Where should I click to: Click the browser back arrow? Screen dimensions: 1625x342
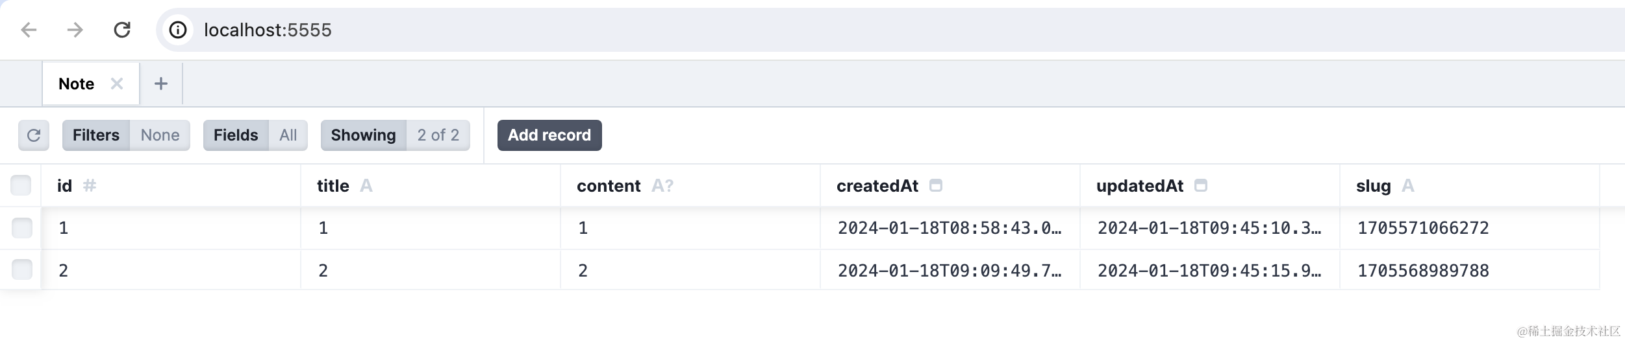(29, 30)
